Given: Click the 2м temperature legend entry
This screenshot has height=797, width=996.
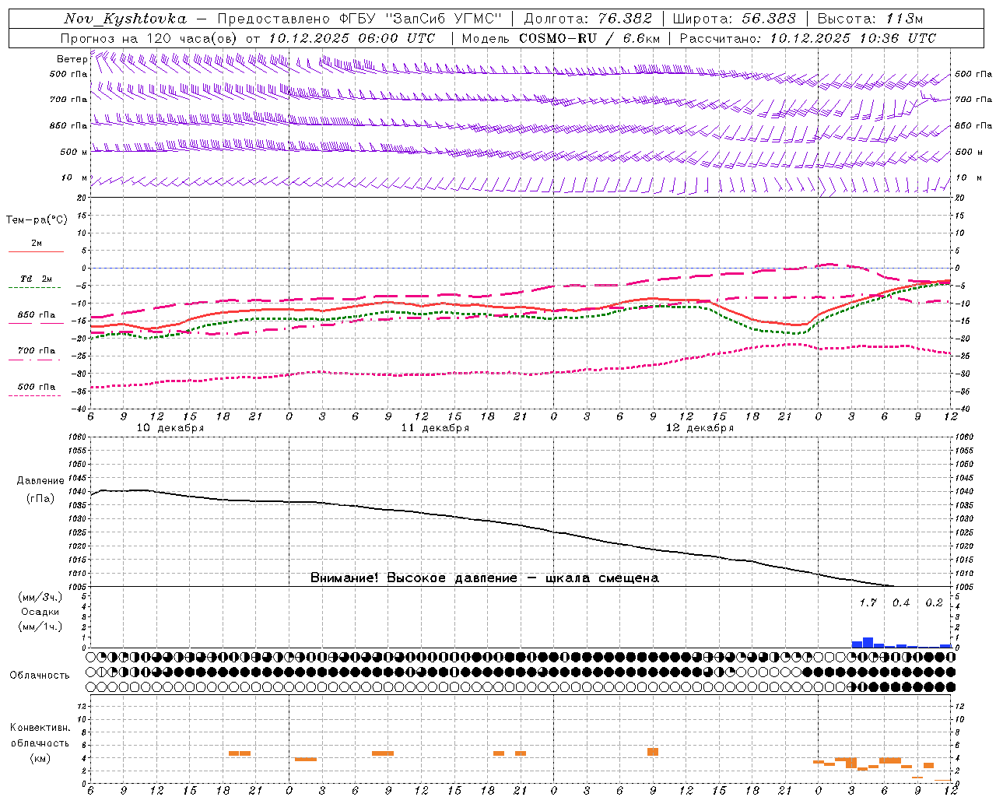Looking at the screenshot, I should click(37, 244).
